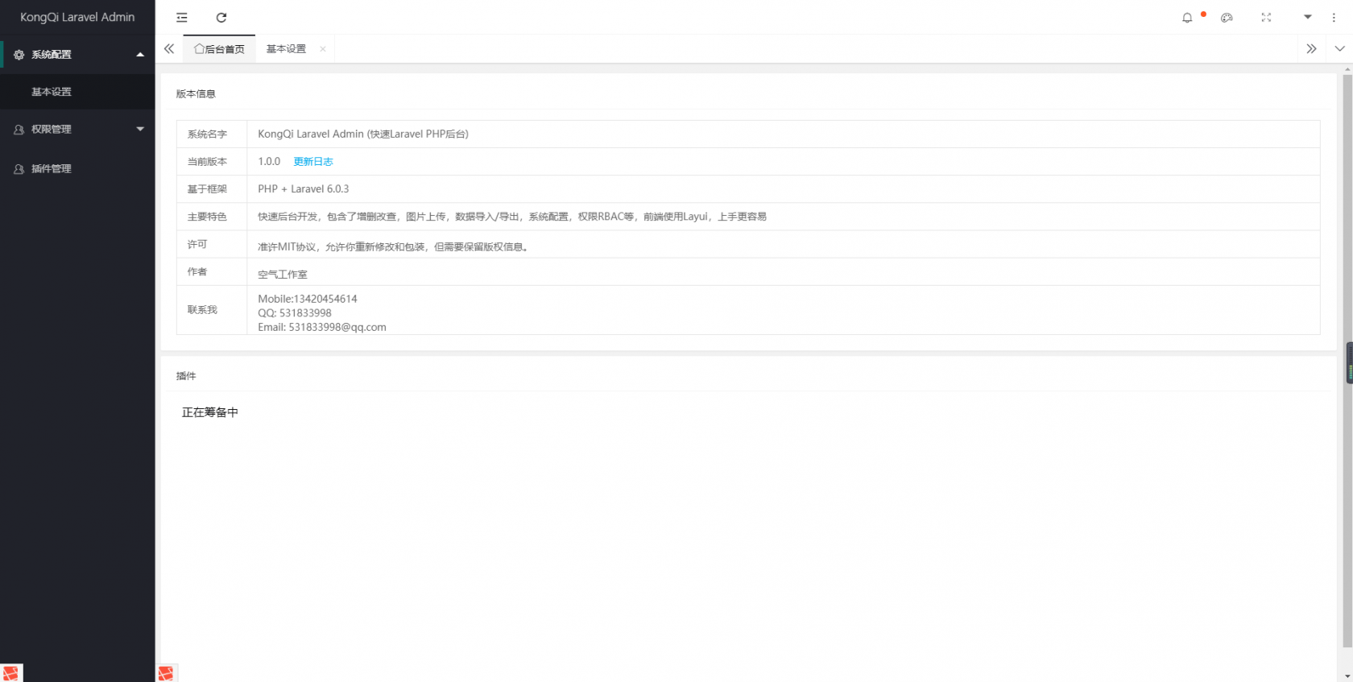
Task: Collapse the 系统配置 sidebar menu
Action: [x=77, y=55]
